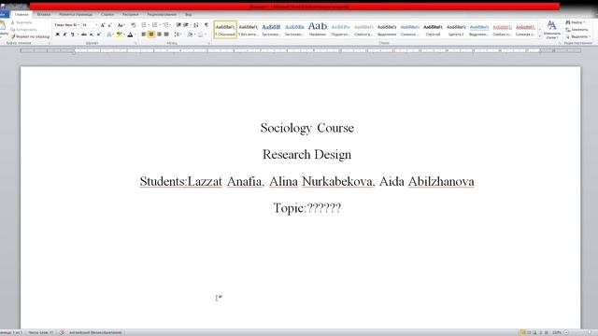
Task: Open the File tab
Action: [4, 15]
